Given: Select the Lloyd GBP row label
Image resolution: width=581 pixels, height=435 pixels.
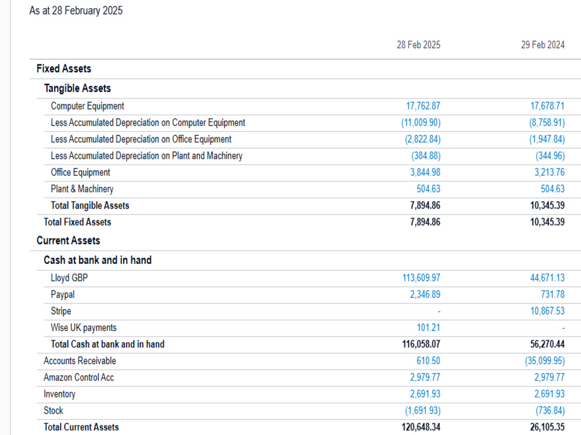Looking at the screenshot, I should coord(69,278).
